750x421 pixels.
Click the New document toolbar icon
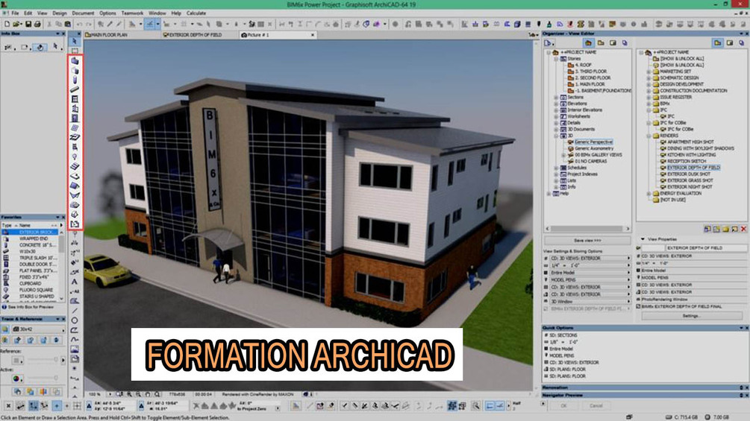pos(7,24)
